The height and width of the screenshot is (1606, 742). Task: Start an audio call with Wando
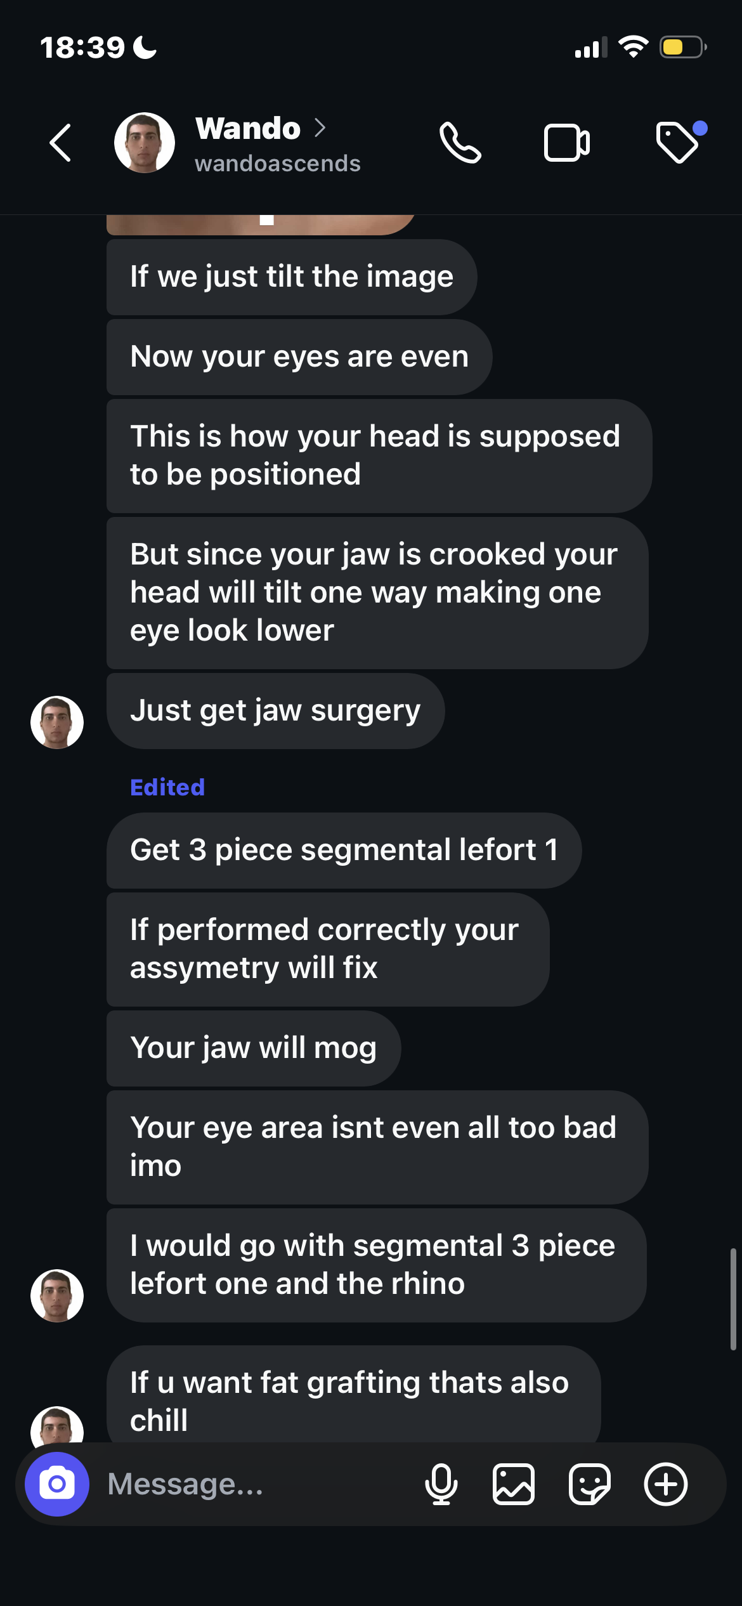(460, 143)
